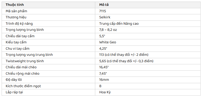The width and height of the screenshot is (202, 97).
Task: Click the "Chiều rộng mái chèo" label
Action: click(23, 74)
